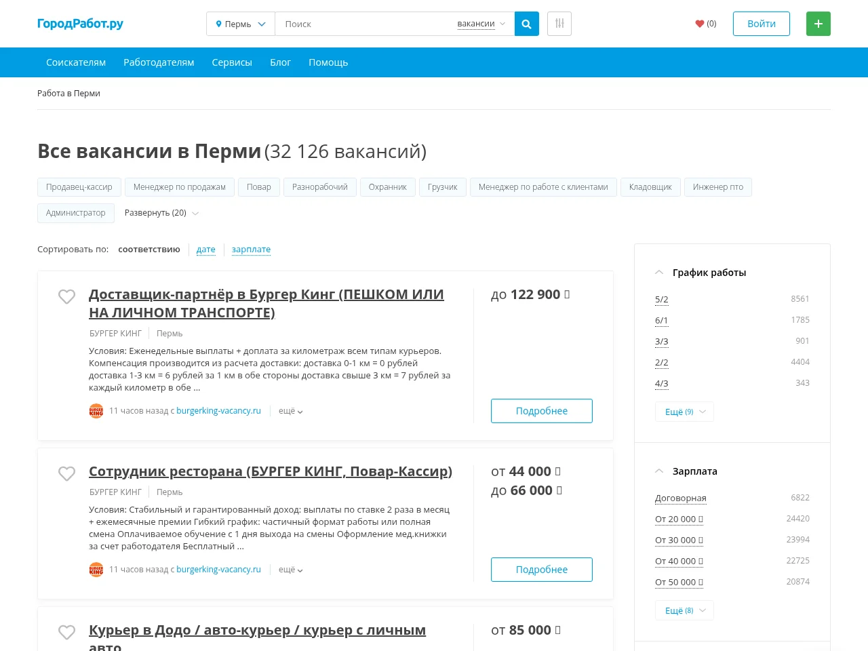
Task: Select the Разнорабочий tag
Action: (320, 187)
